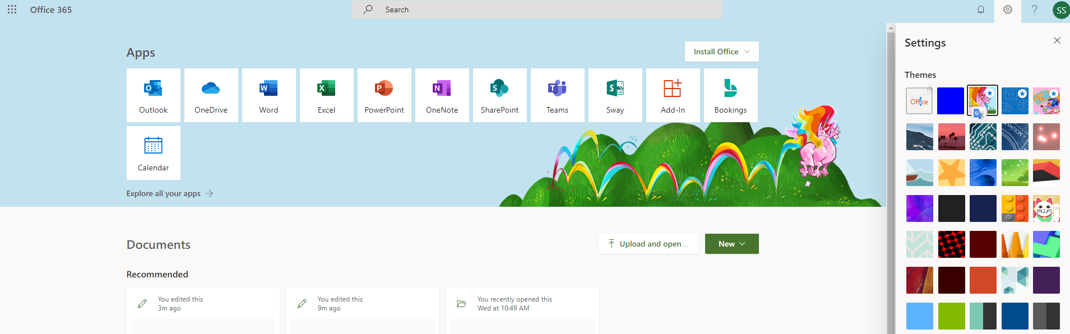1070x334 pixels.
Task: Follow the Explore all your apps link
Action: [x=170, y=193]
